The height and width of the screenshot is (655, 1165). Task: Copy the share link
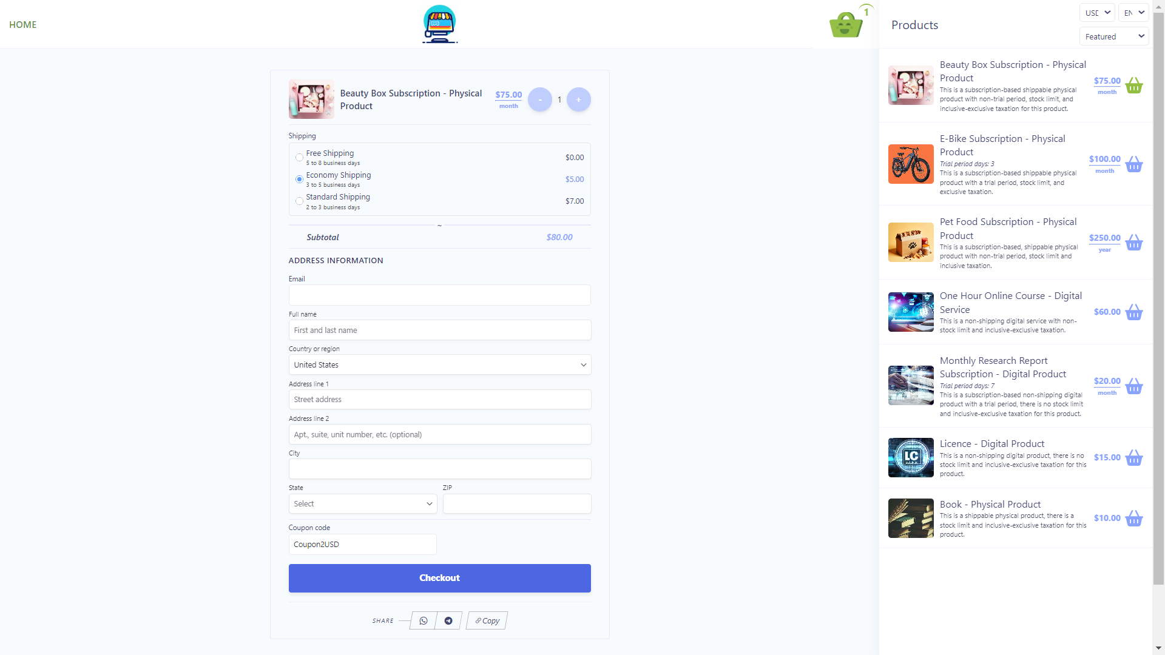coord(487,620)
